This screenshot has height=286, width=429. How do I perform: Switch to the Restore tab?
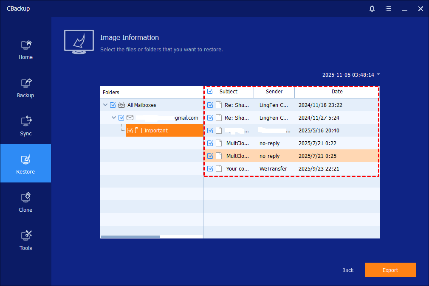pyautogui.click(x=25, y=163)
